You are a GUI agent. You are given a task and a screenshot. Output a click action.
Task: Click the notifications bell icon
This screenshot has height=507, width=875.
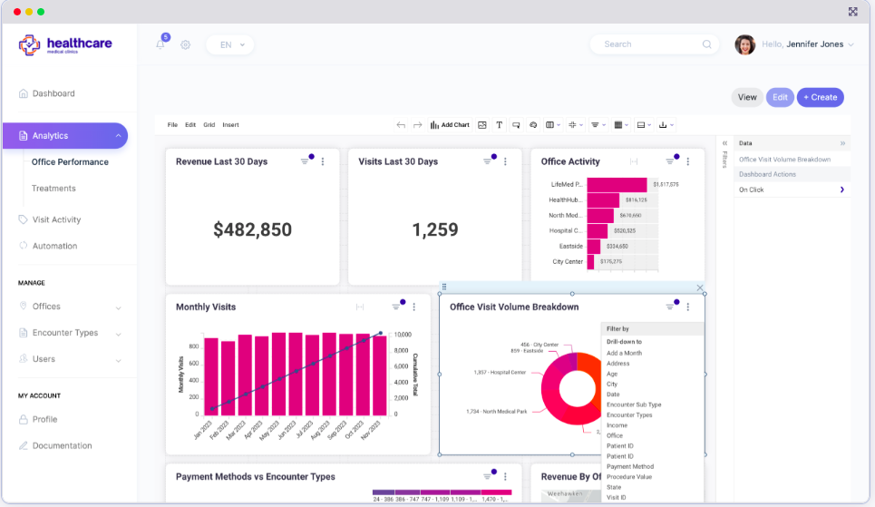pyautogui.click(x=160, y=44)
